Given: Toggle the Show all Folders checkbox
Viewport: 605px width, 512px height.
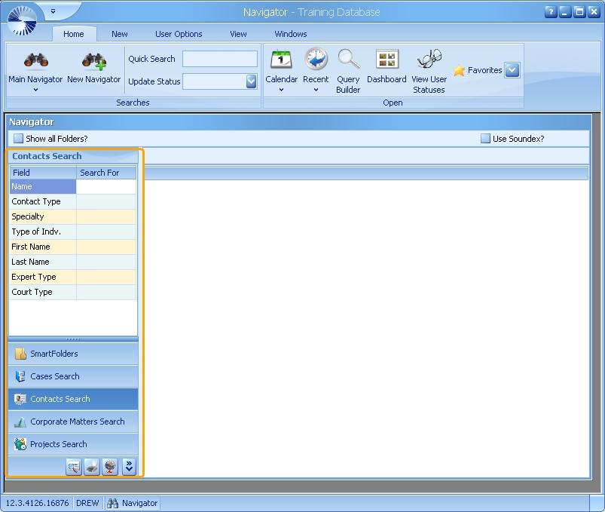Looking at the screenshot, I should [x=18, y=139].
